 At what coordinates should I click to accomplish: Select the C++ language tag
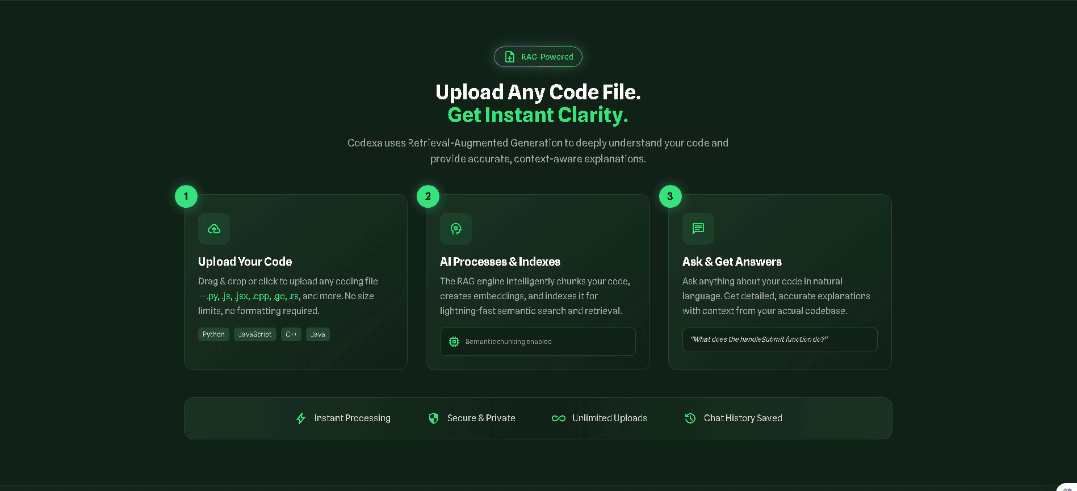tap(291, 334)
